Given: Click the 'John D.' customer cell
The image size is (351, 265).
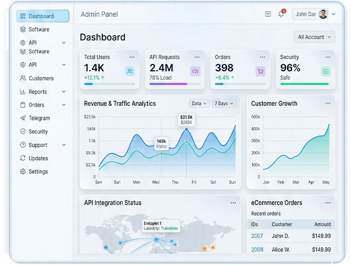Looking at the screenshot, I should tap(281, 236).
